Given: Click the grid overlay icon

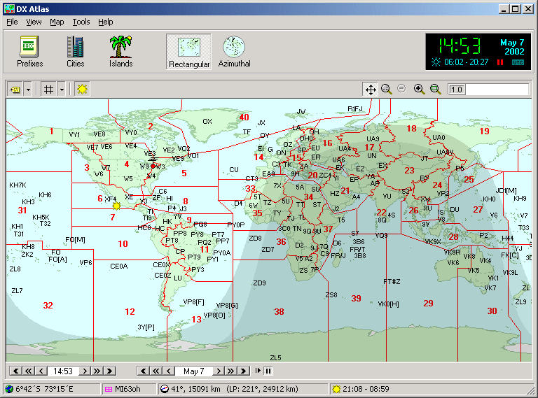Looking at the screenshot, I should [48, 89].
